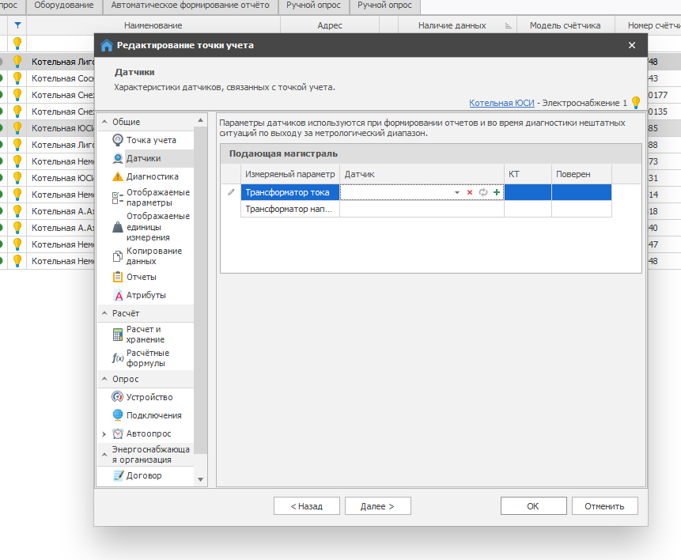Open the second Ручной опрос tab
The image size is (681, 560).
(x=385, y=6)
